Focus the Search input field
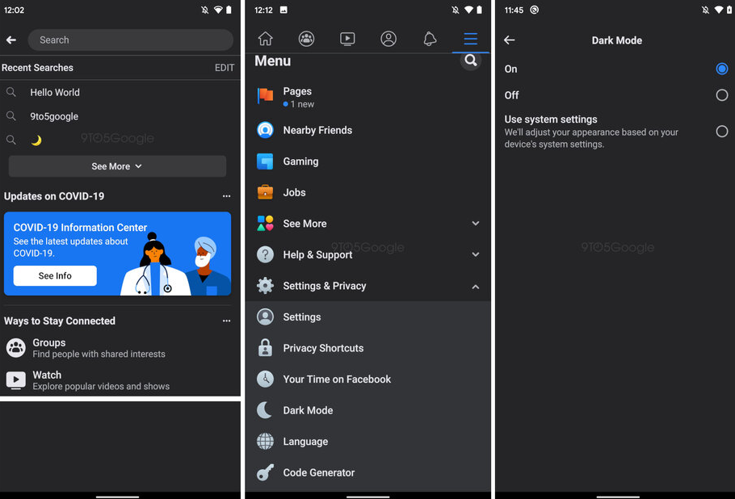 (130, 40)
